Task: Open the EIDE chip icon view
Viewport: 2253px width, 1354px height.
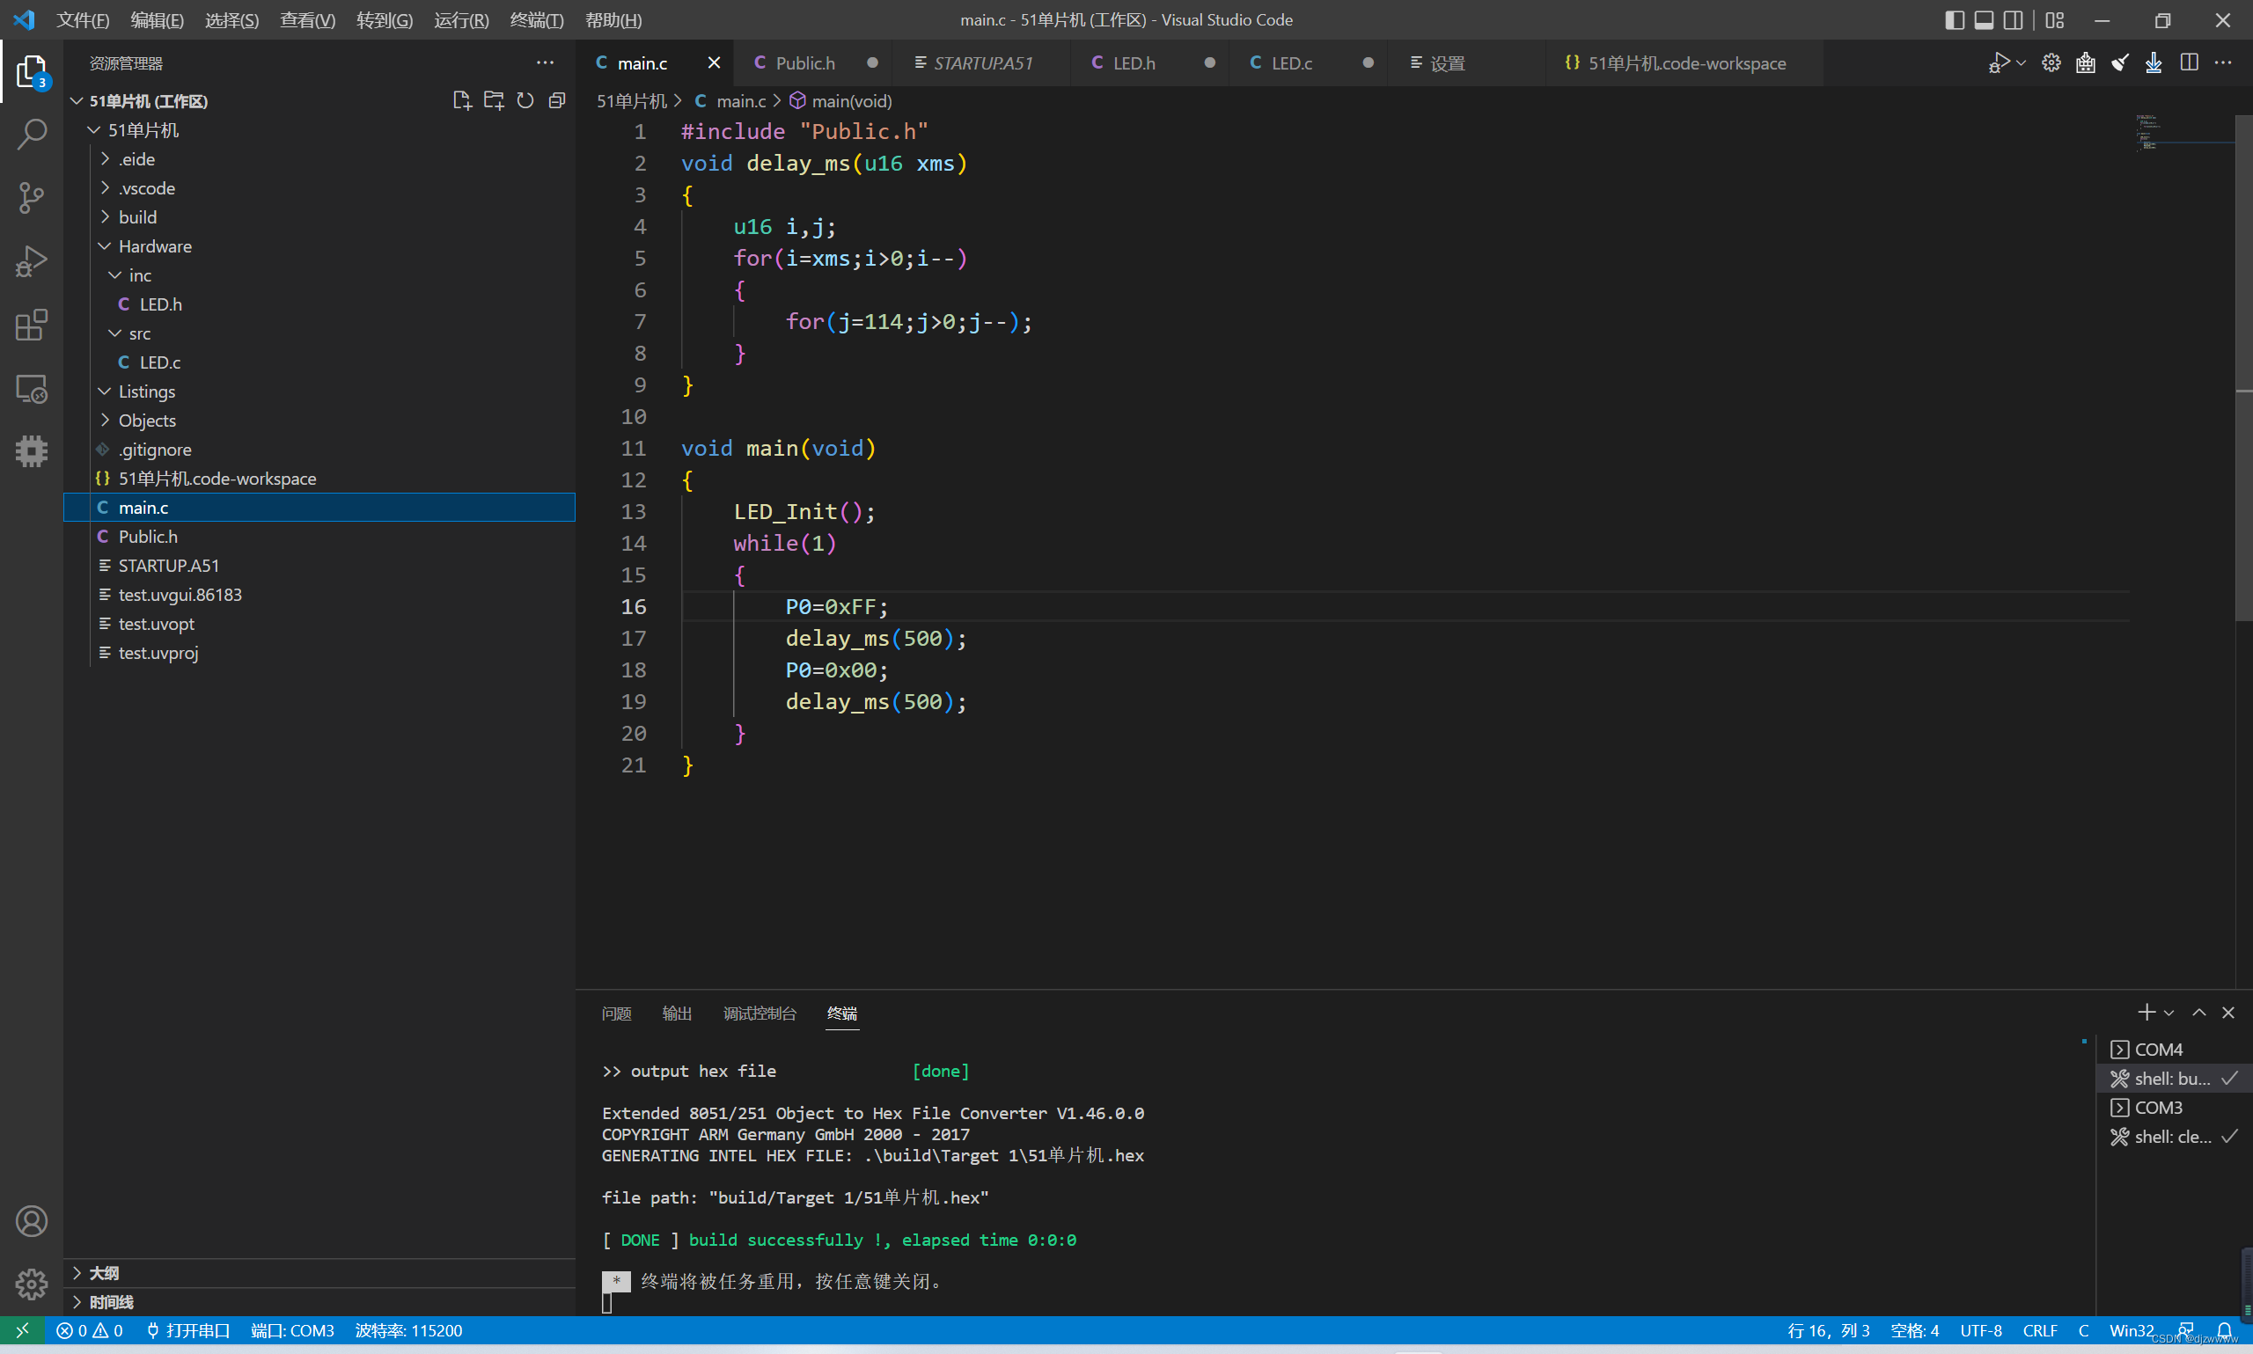Action: coord(31,450)
